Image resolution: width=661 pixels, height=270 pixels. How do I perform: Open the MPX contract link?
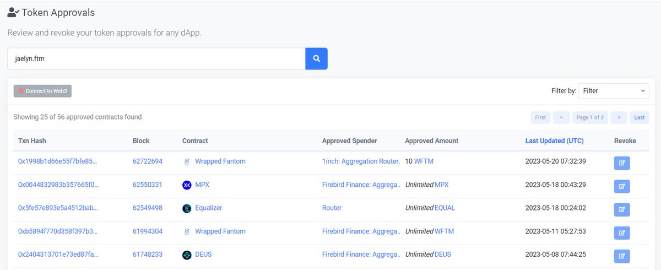tap(202, 185)
